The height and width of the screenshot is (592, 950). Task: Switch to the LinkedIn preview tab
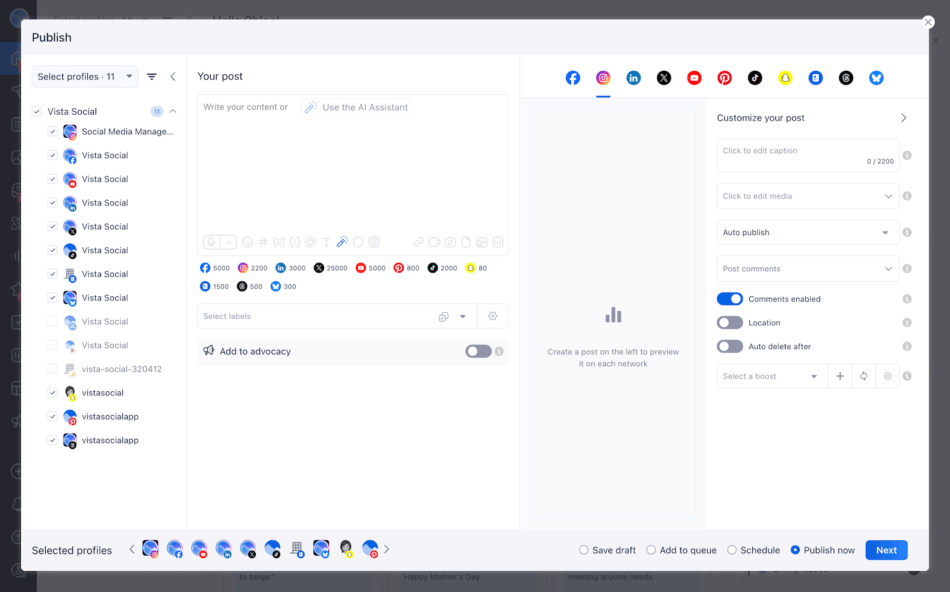point(634,78)
